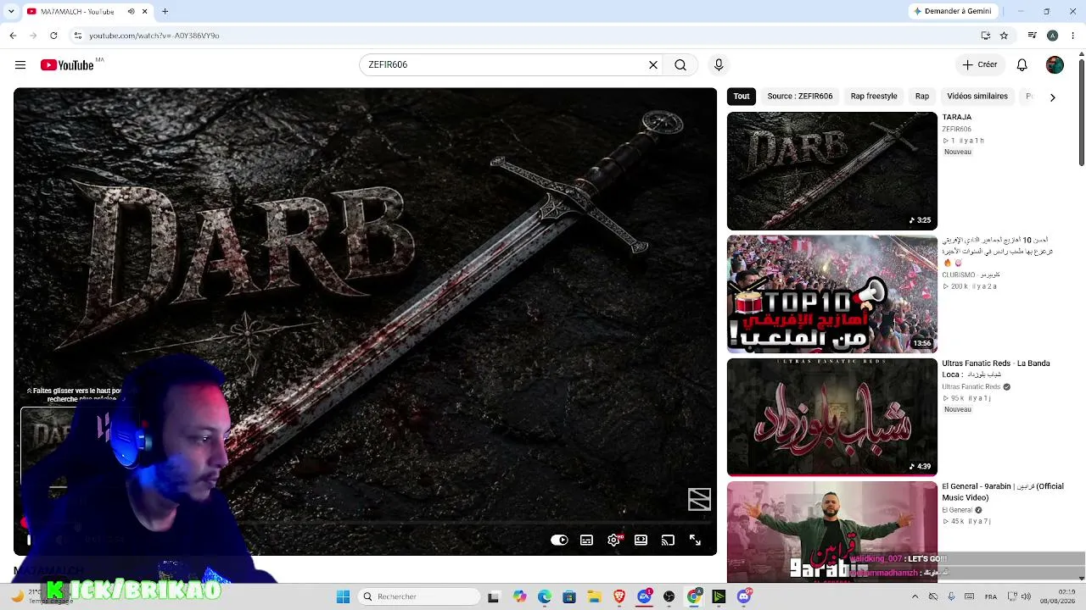Toggle the autoplay switch in the player
1086x610 pixels.
pyautogui.click(x=559, y=541)
